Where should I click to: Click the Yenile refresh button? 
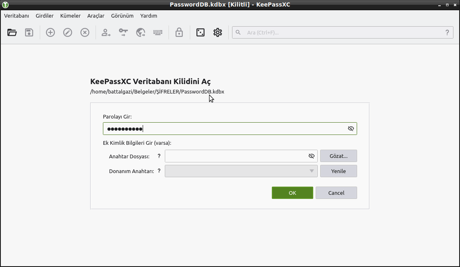click(x=339, y=171)
